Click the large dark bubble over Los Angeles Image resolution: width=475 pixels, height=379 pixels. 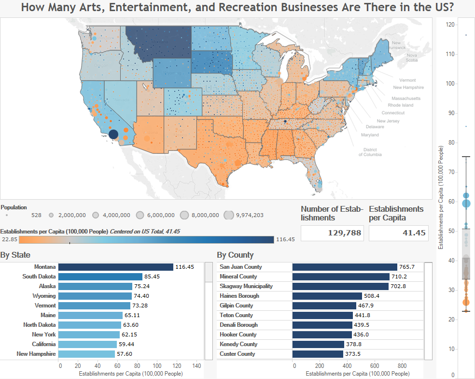[112, 133]
